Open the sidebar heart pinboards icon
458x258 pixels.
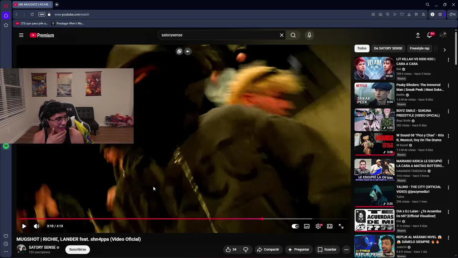point(6,236)
